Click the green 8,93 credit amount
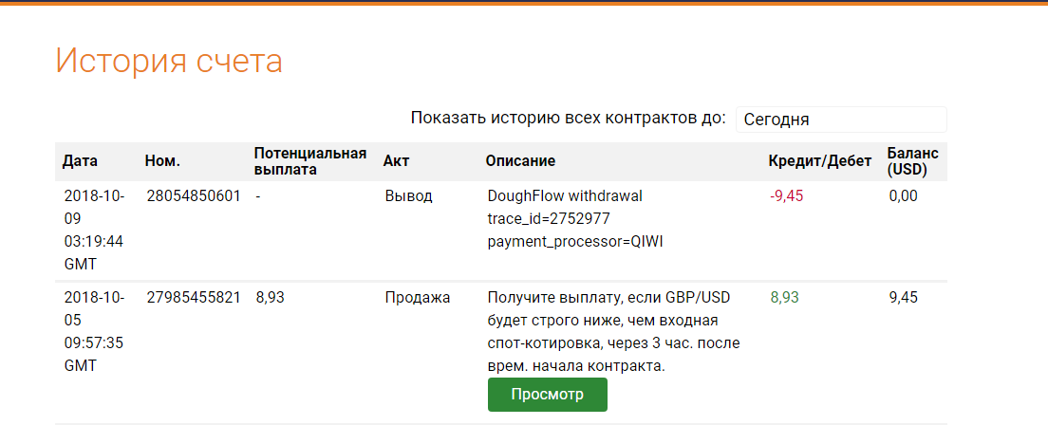 [x=784, y=298]
